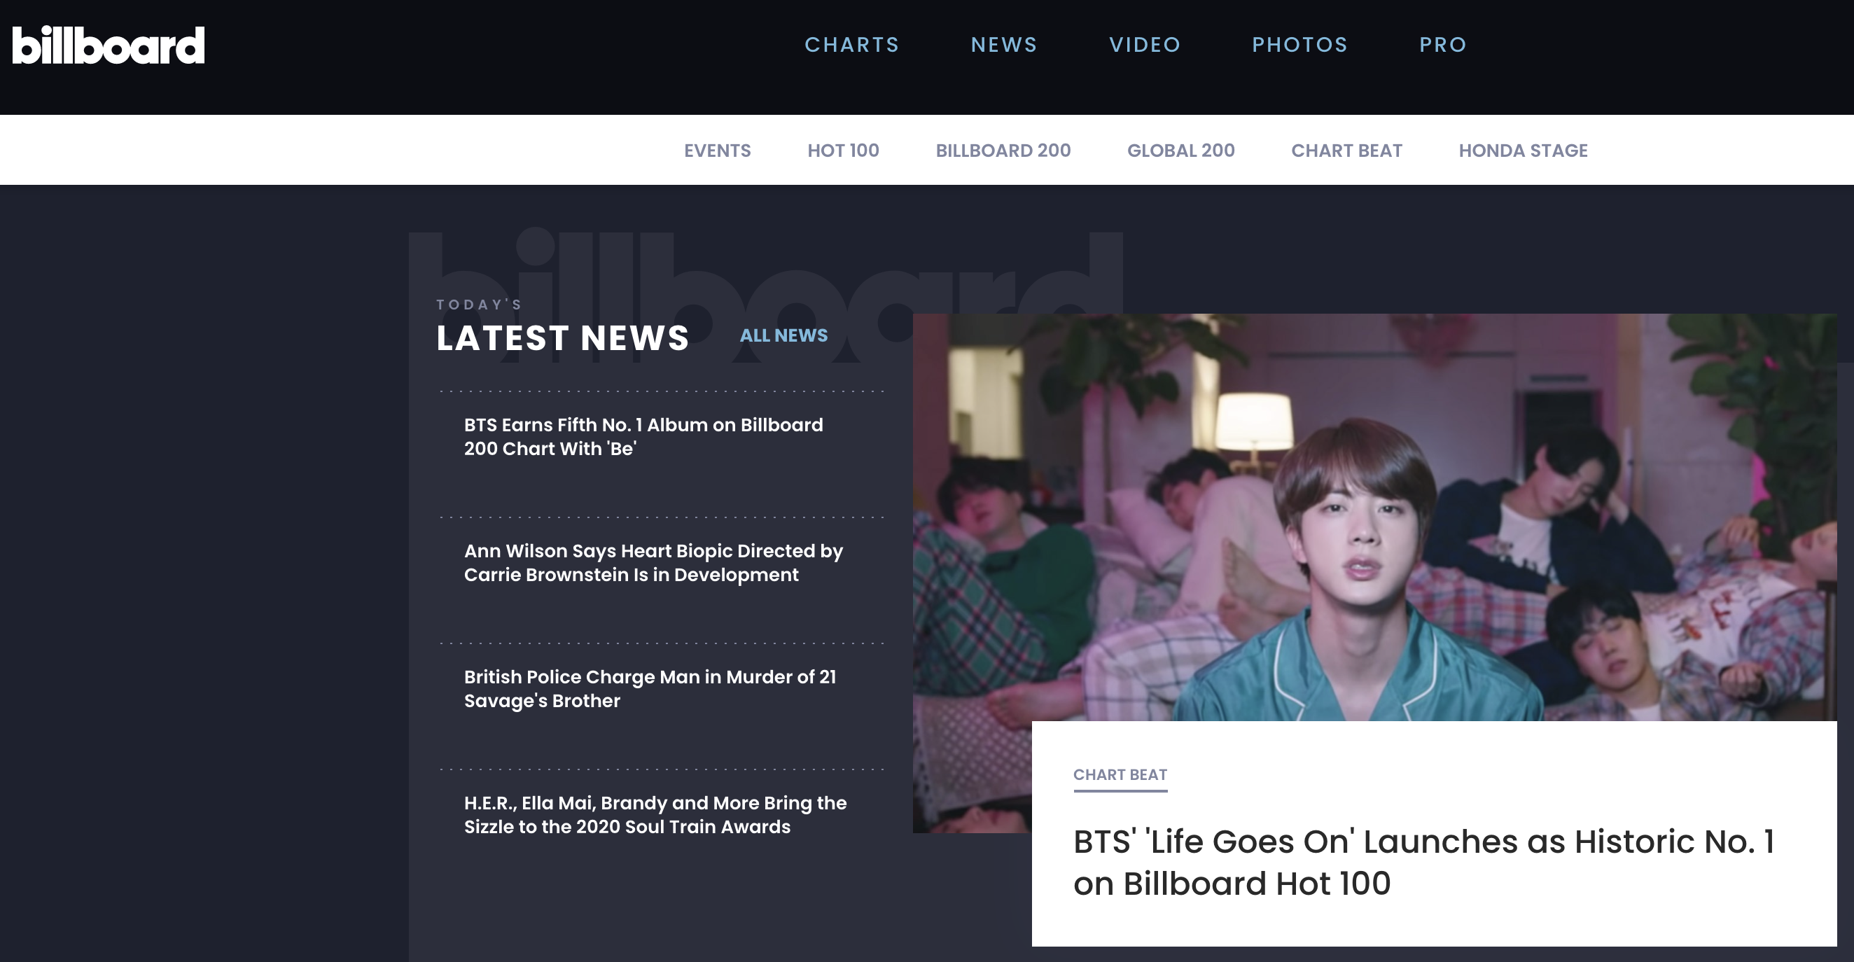
Task: Click the All News link
Action: 783,335
